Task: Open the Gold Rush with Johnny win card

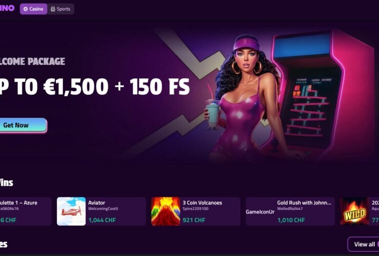Action: click(x=290, y=211)
